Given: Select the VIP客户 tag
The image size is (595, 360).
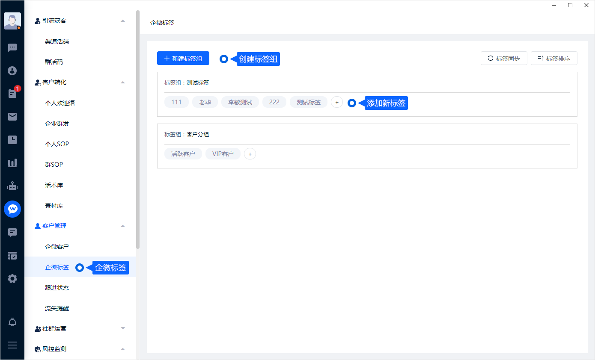Looking at the screenshot, I should click(223, 153).
